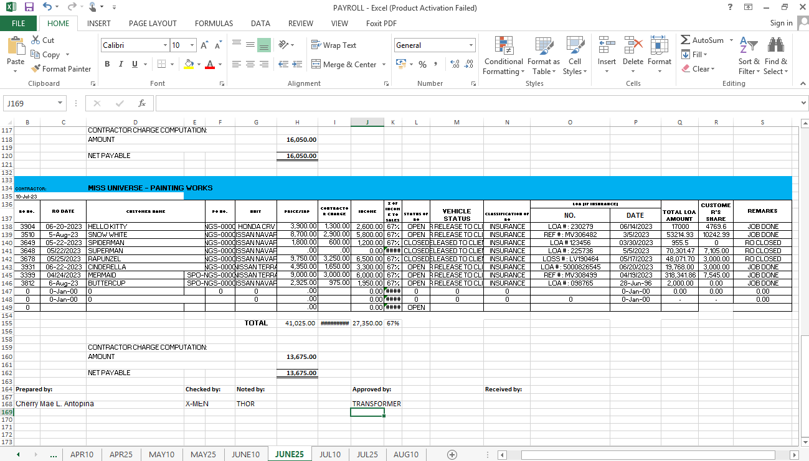The height and width of the screenshot is (461, 809).
Task: Decrease font size with the small A
Action: coord(218,45)
